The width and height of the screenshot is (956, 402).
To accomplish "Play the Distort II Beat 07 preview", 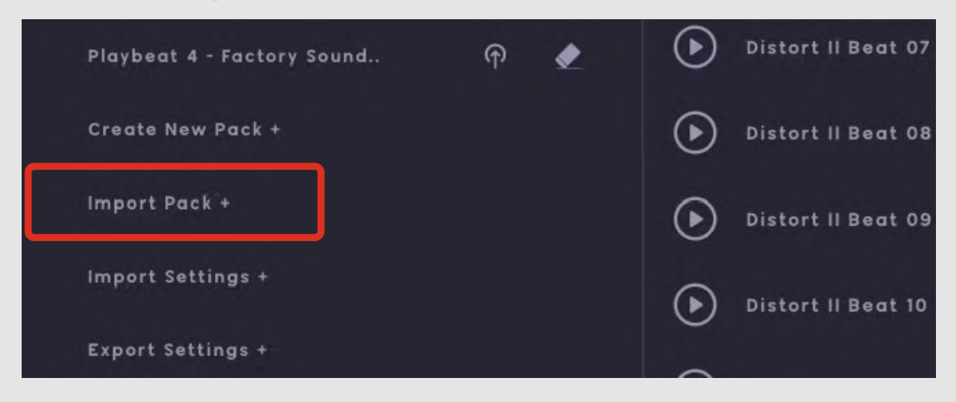I will [x=695, y=47].
